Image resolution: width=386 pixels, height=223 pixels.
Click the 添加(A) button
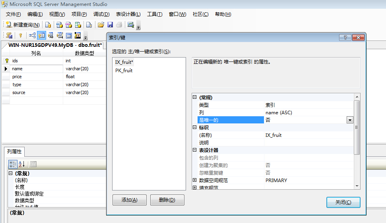click(130, 200)
